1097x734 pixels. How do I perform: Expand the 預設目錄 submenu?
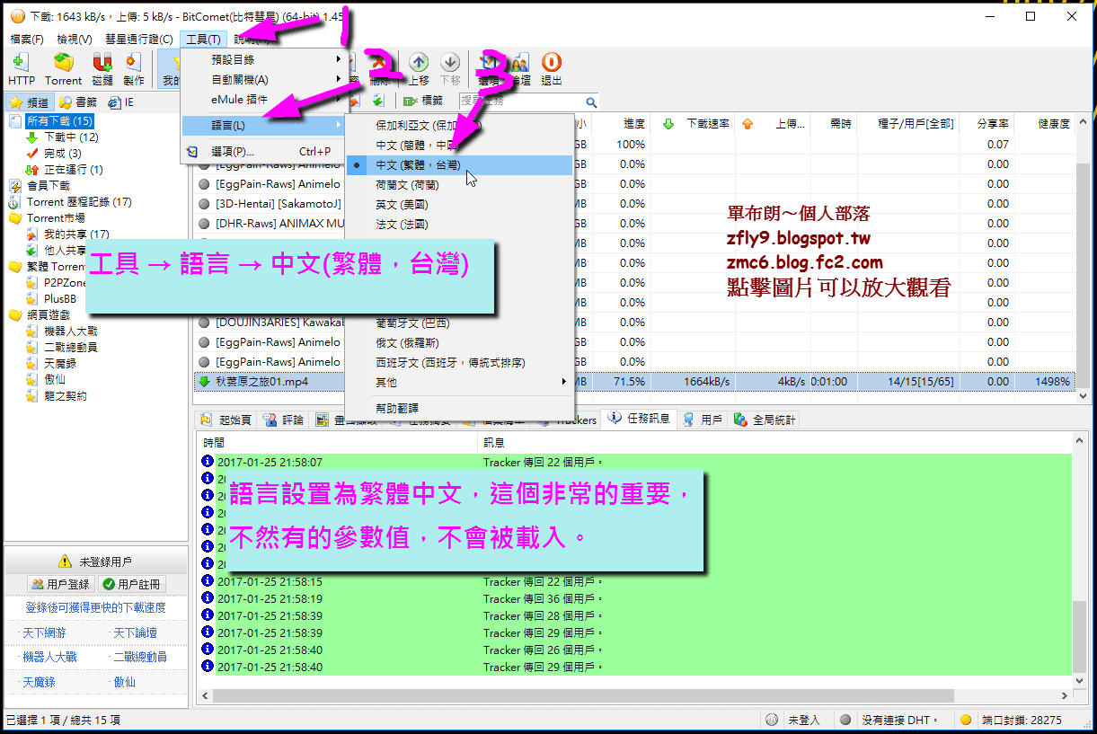264,59
